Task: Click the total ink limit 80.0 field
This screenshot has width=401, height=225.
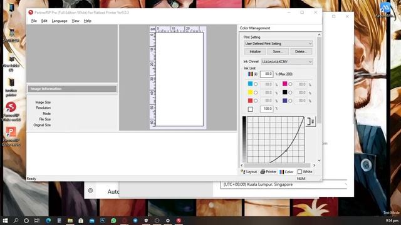Action: 266,74
